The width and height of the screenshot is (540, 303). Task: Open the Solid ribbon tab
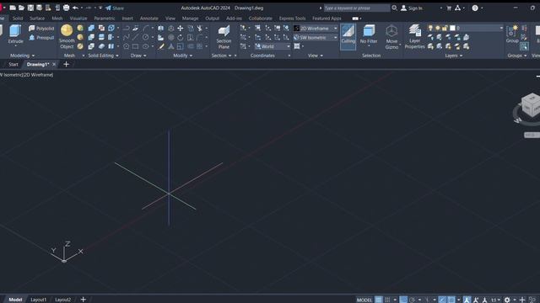click(x=18, y=19)
